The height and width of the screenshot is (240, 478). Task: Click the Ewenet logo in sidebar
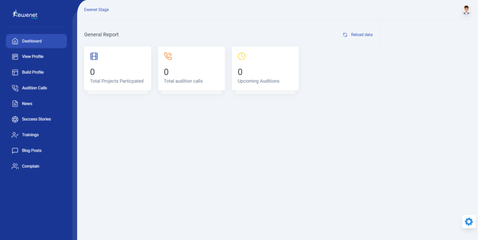tap(25, 14)
